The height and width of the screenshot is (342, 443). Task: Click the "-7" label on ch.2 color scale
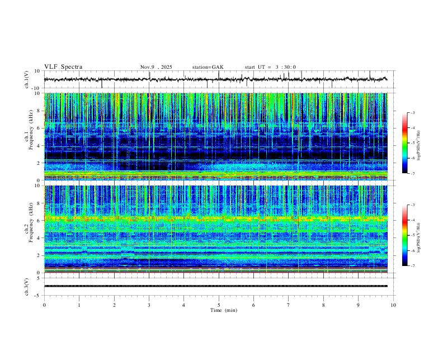pos(413,266)
